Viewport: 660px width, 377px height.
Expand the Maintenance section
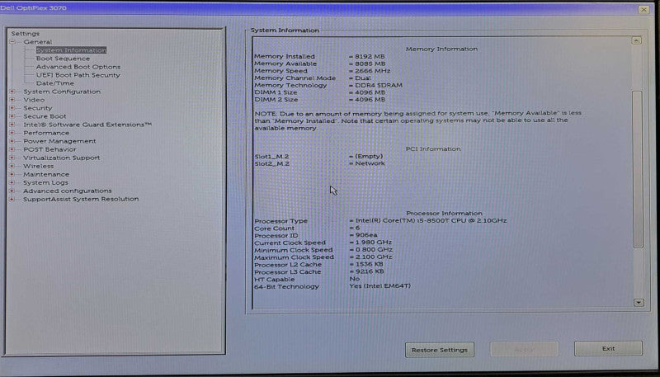(x=12, y=174)
